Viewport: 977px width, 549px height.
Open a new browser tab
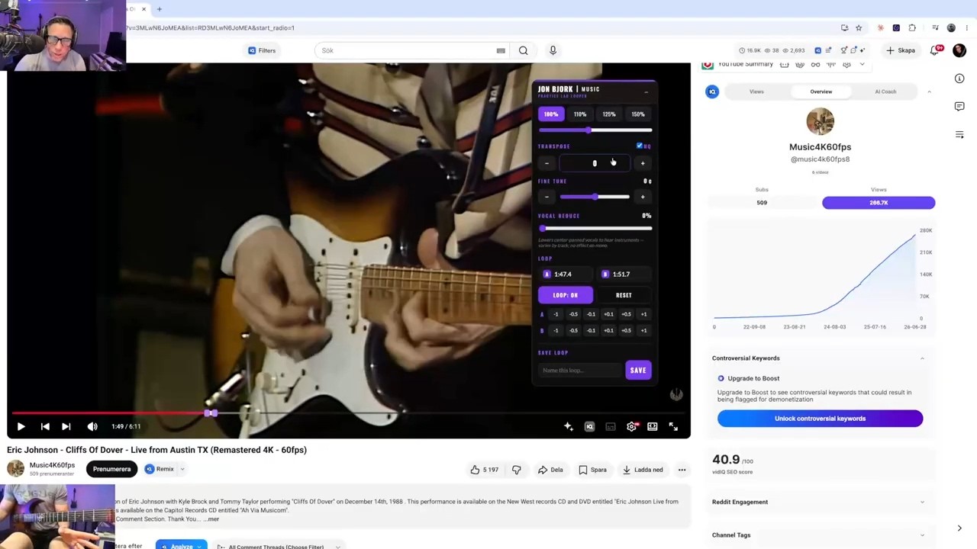coord(160,9)
